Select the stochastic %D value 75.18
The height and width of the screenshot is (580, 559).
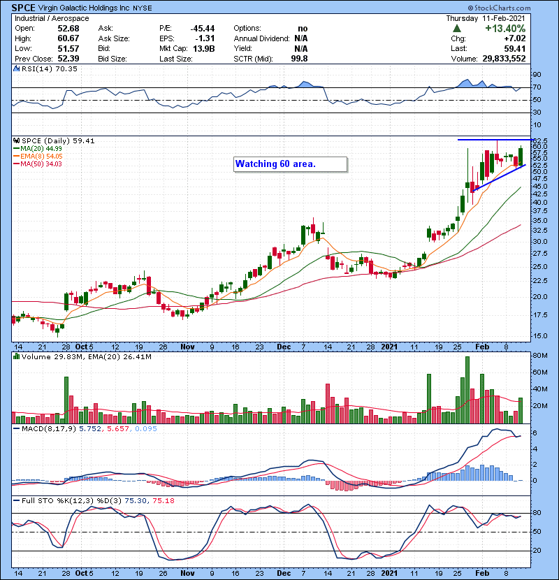(x=163, y=501)
